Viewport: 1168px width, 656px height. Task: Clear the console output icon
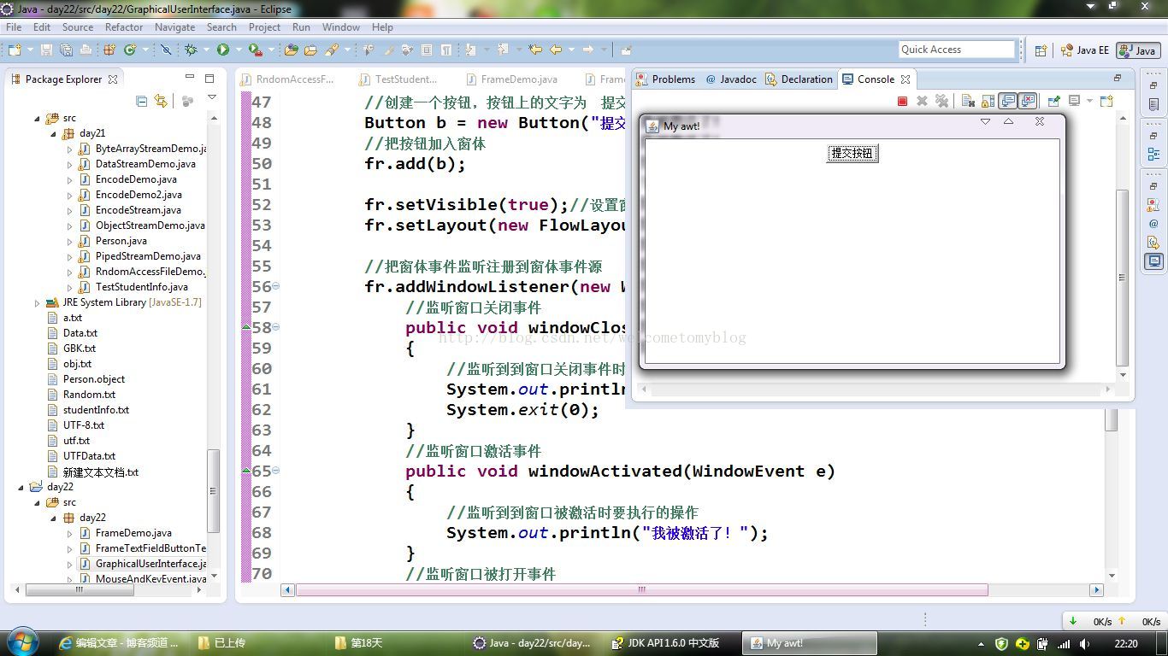coord(968,101)
